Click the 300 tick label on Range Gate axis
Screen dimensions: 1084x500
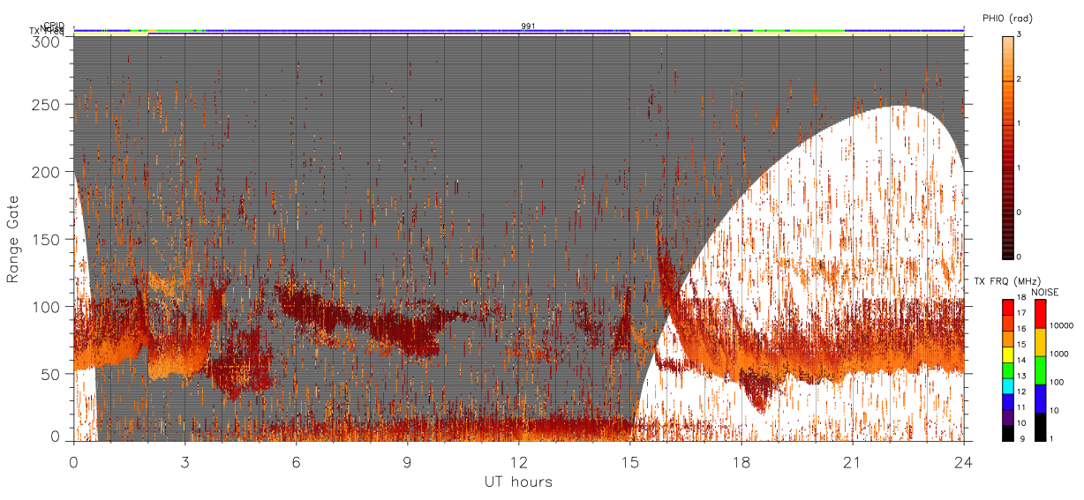click(x=48, y=41)
